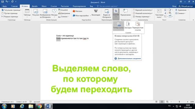This screenshot has height=109, width=195.
Task: Open the Windows Start menu
Action: click(x=4, y=106)
